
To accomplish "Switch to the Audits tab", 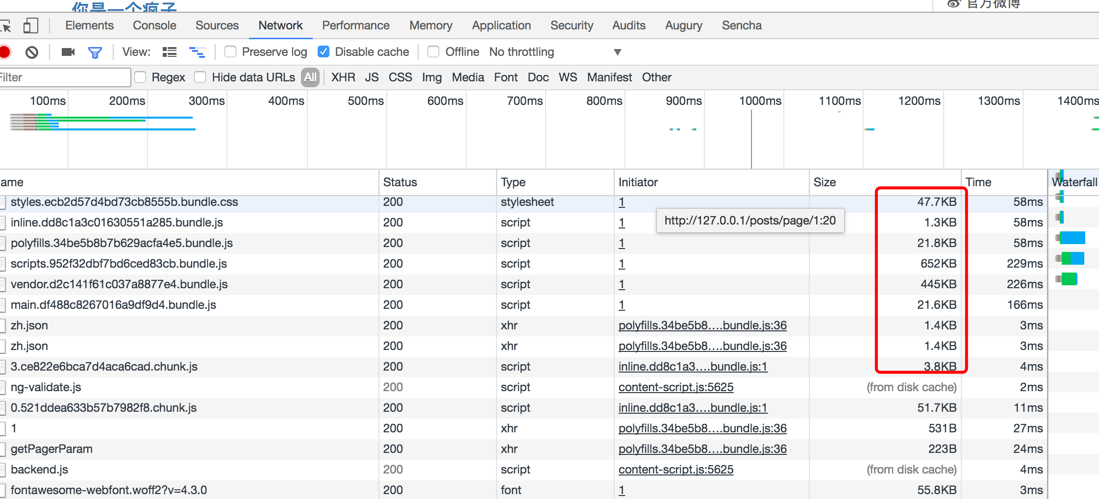I will [629, 25].
